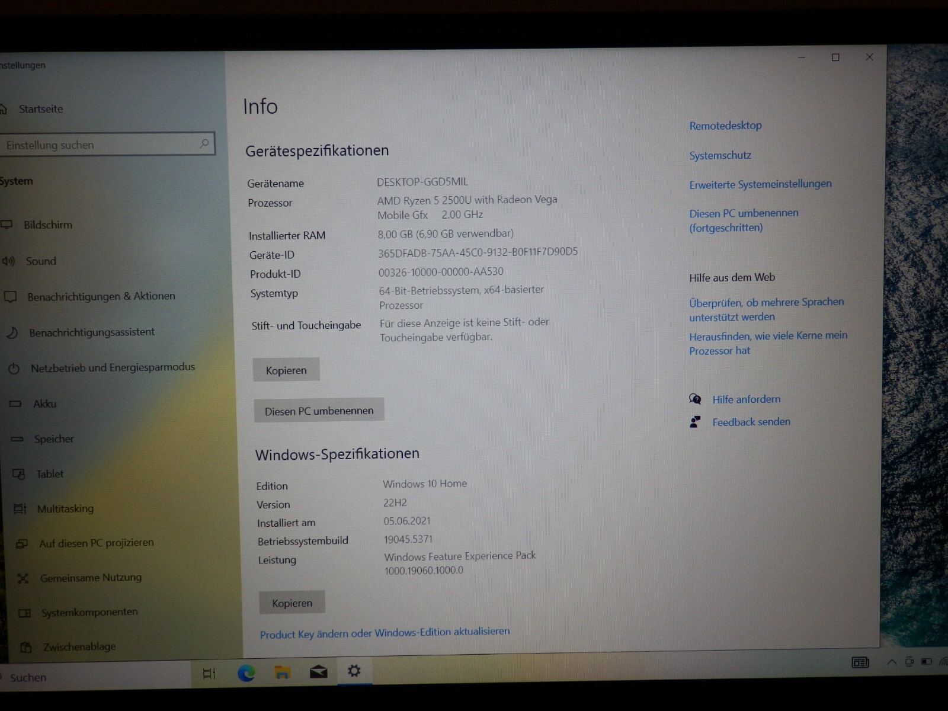The height and width of the screenshot is (711, 948).
Task: Open the Sound settings page
Action: [41, 261]
